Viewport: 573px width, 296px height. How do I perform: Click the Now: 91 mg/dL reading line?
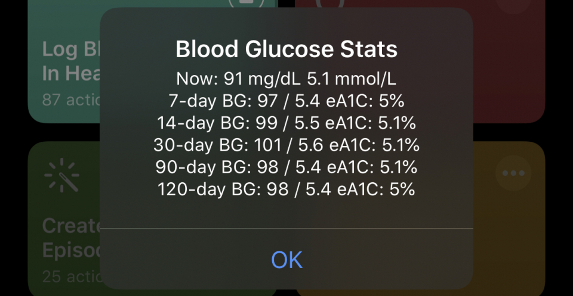pyautogui.click(x=286, y=79)
